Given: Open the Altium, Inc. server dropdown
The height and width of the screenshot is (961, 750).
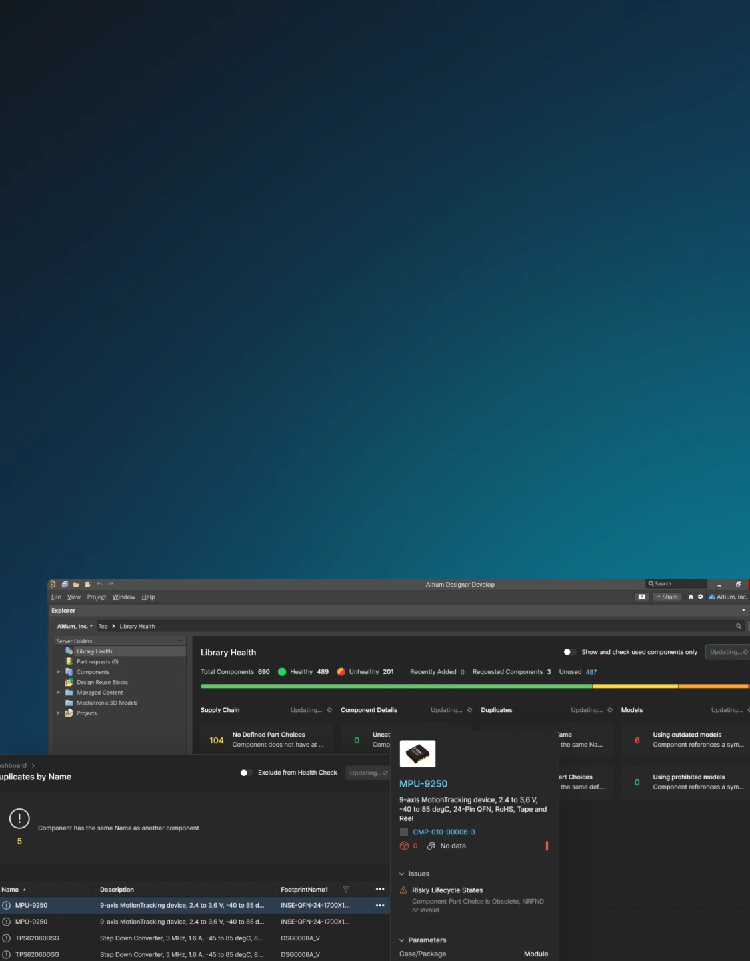Looking at the screenshot, I should click(x=75, y=627).
